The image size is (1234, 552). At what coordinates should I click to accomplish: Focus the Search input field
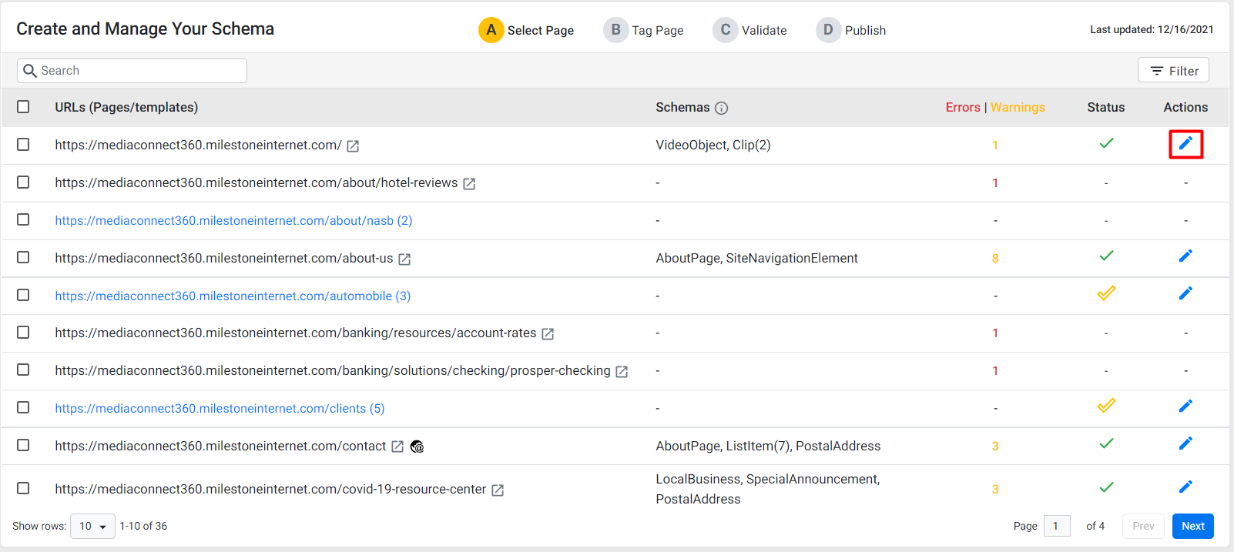click(x=132, y=71)
